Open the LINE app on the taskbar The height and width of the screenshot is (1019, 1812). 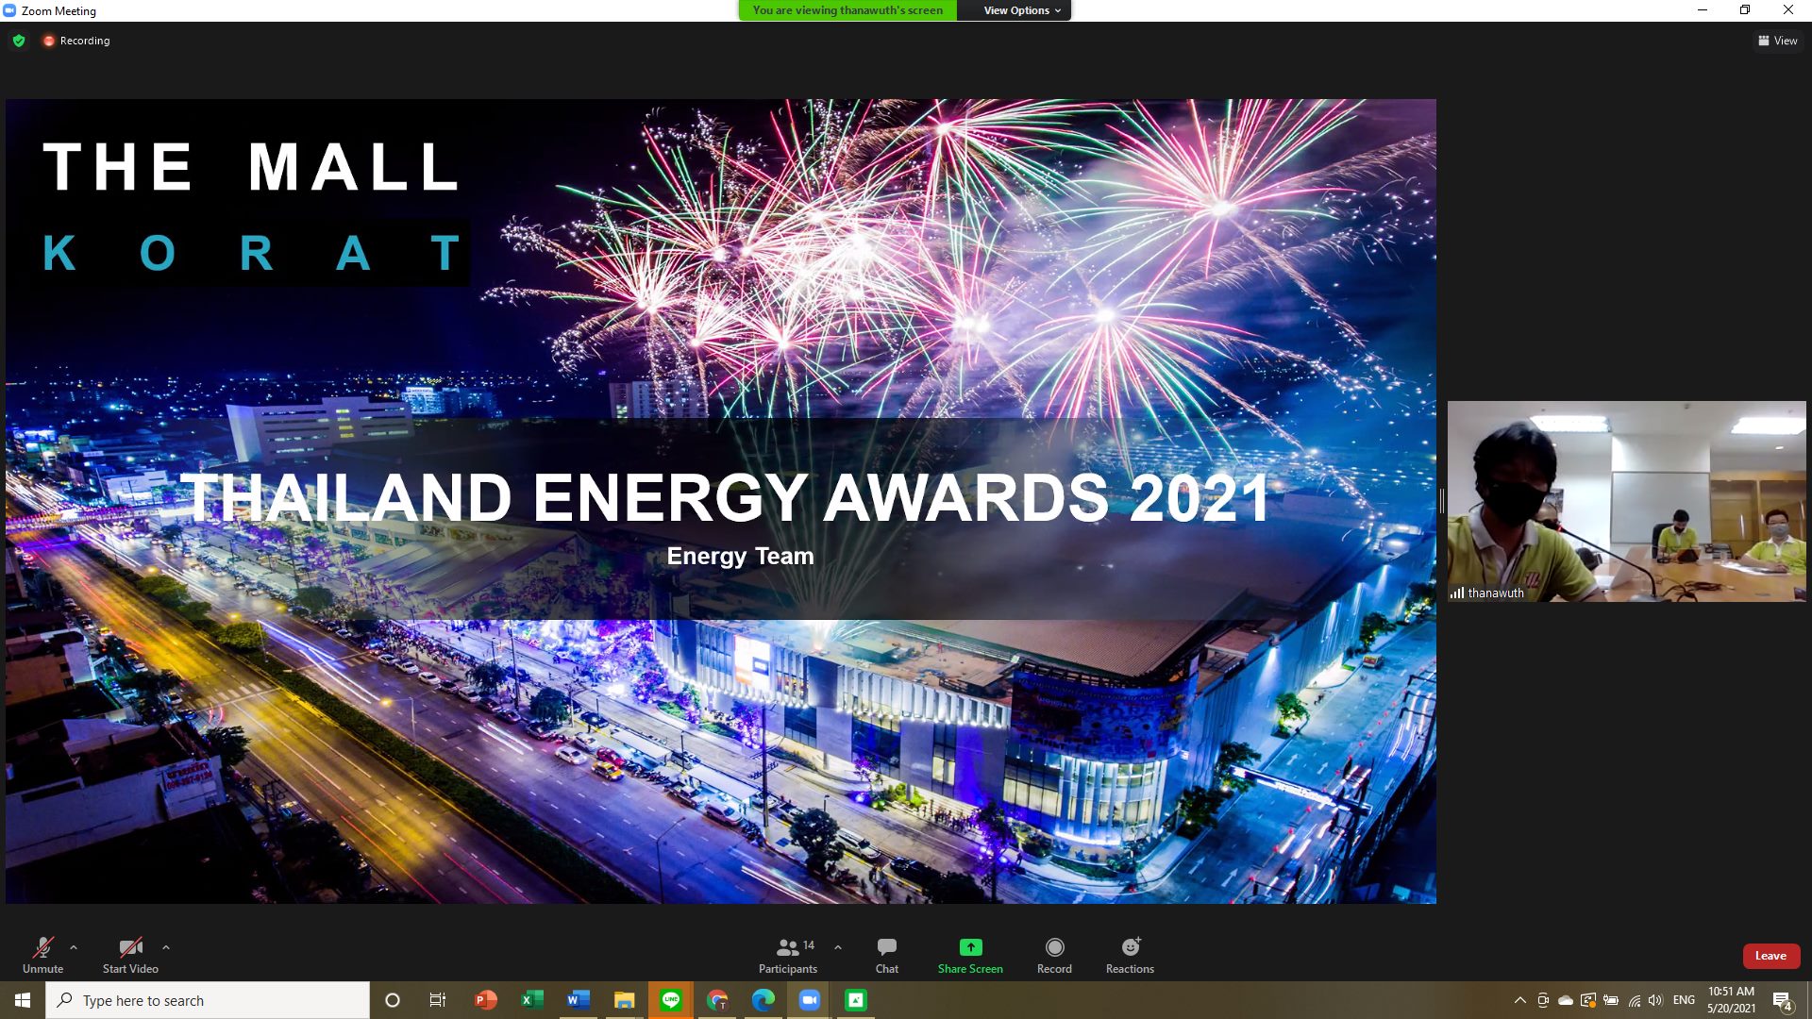pyautogui.click(x=671, y=1000)
